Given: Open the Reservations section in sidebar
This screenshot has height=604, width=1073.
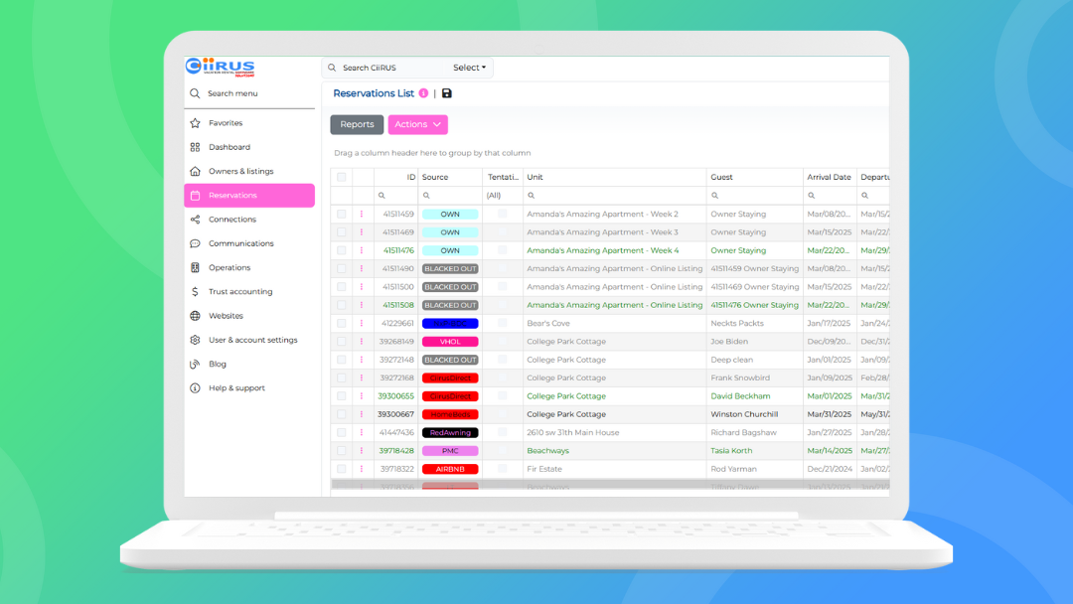Looking at the screenshot, I should (x=249, y=196).
